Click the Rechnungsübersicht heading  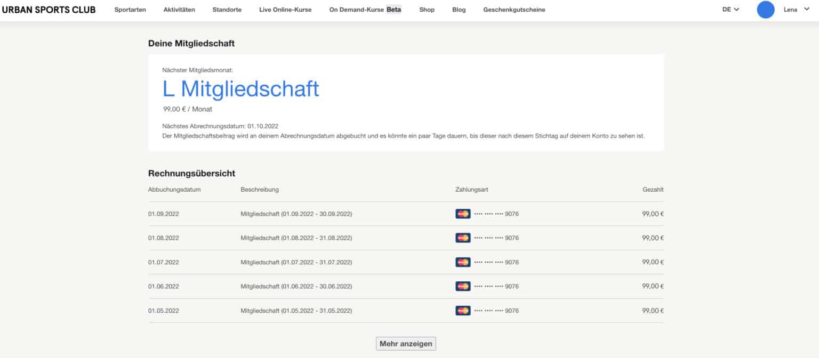(x=191, y=173)
